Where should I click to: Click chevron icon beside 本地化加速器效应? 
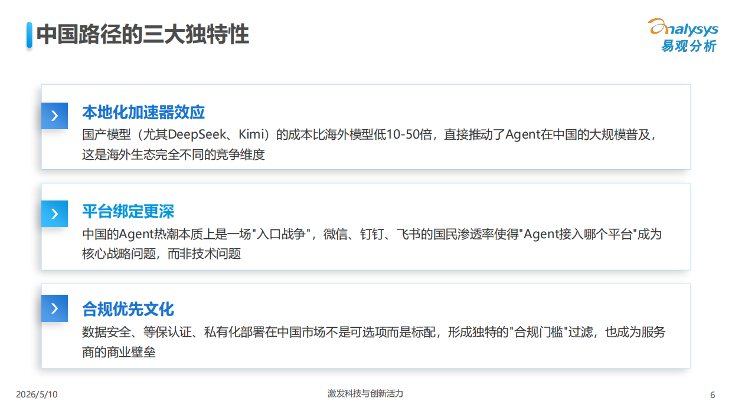(54, 116)
